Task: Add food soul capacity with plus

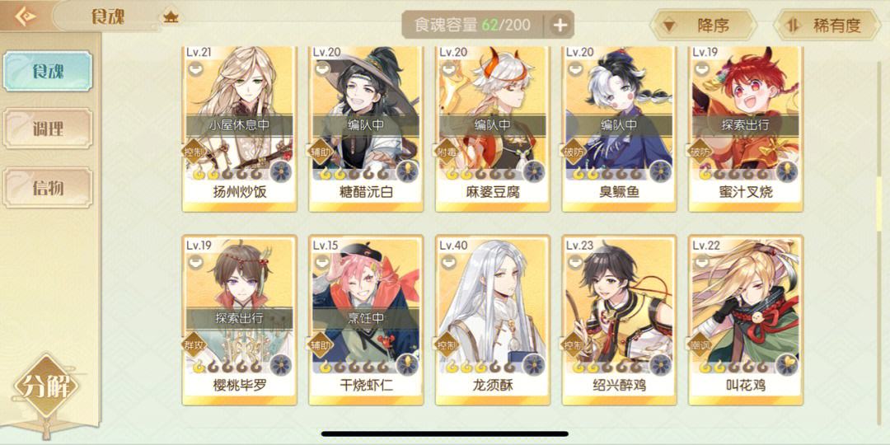Action: (560, 25)
